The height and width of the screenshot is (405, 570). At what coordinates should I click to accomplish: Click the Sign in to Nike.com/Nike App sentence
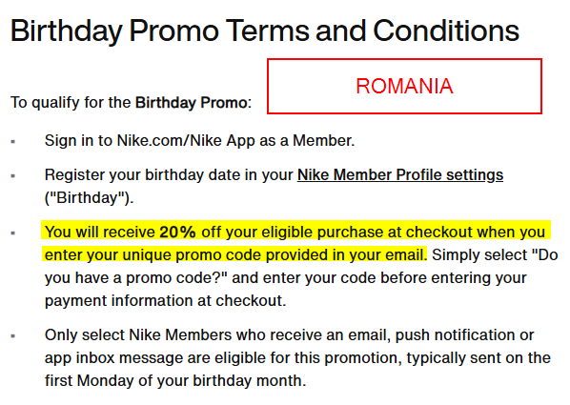199,141
